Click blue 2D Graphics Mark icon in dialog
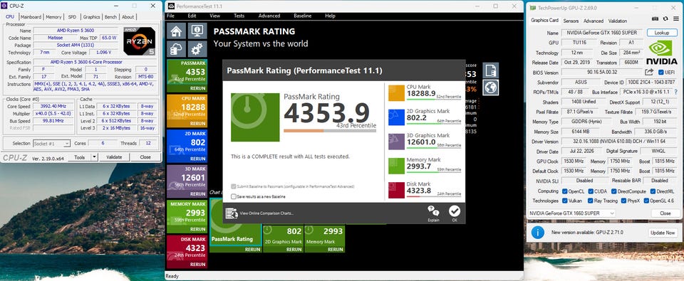This screenshot has width=684, height=281. [x=396, y=117]
